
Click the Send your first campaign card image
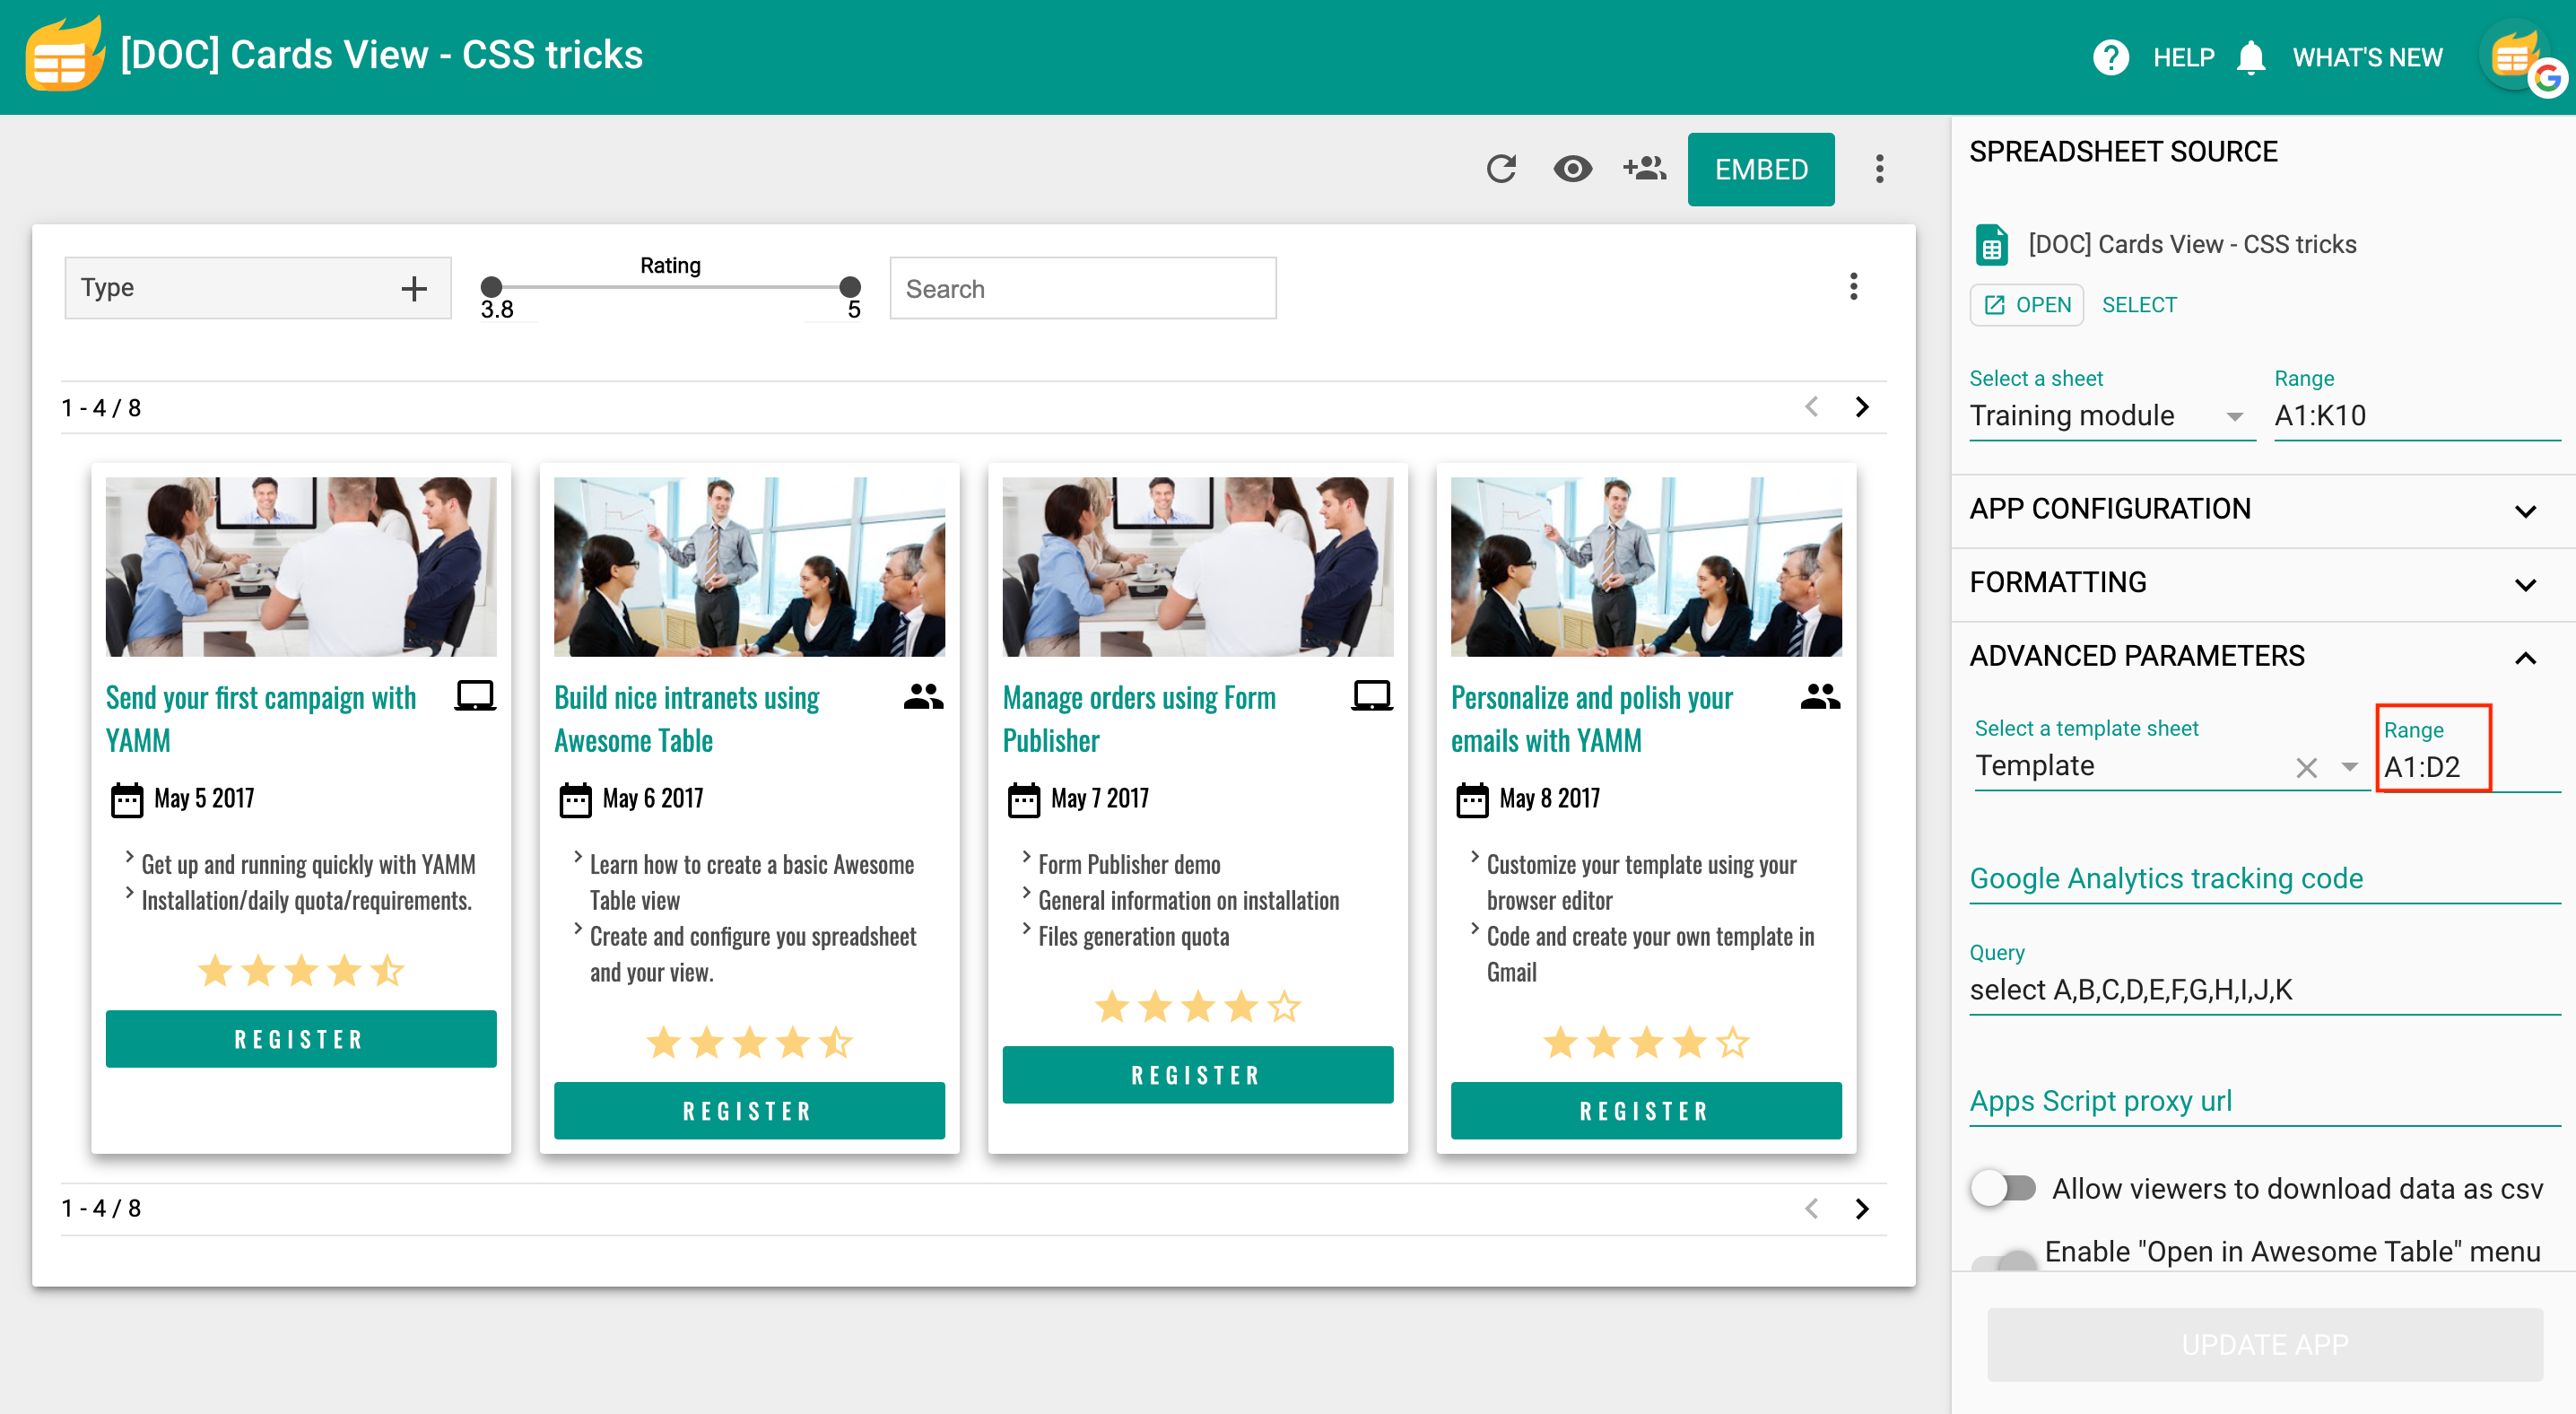[x=301, y=567]
